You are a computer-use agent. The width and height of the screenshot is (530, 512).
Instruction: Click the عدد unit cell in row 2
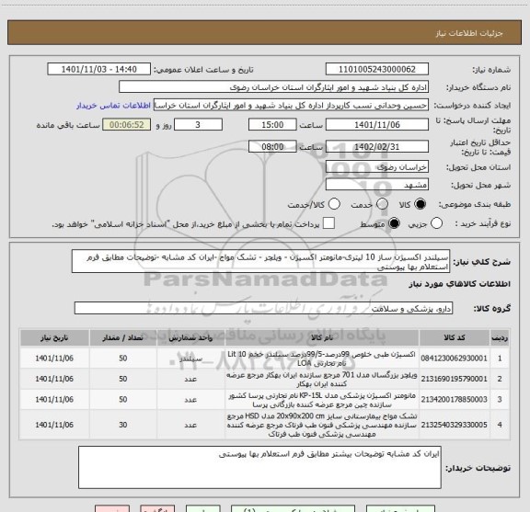(190, 379)
